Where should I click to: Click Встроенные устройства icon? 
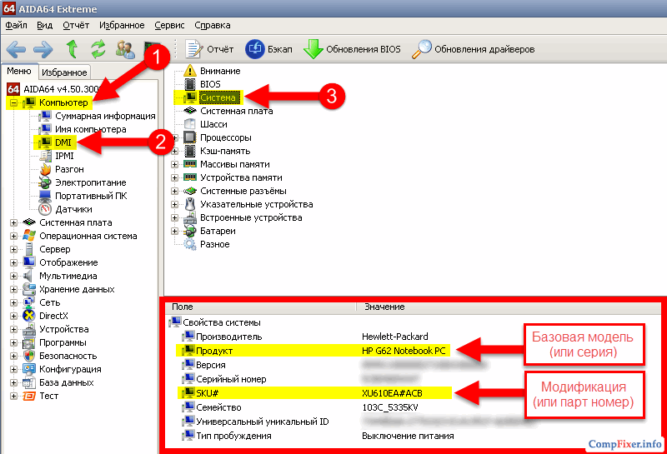pyautogui.click(x=190, y=217)
